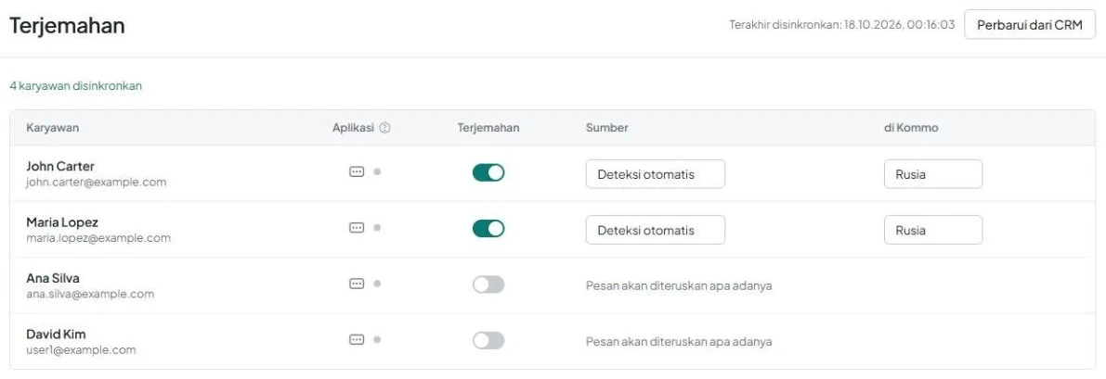Click the app chat icon for David Kim

pos(357,339)
